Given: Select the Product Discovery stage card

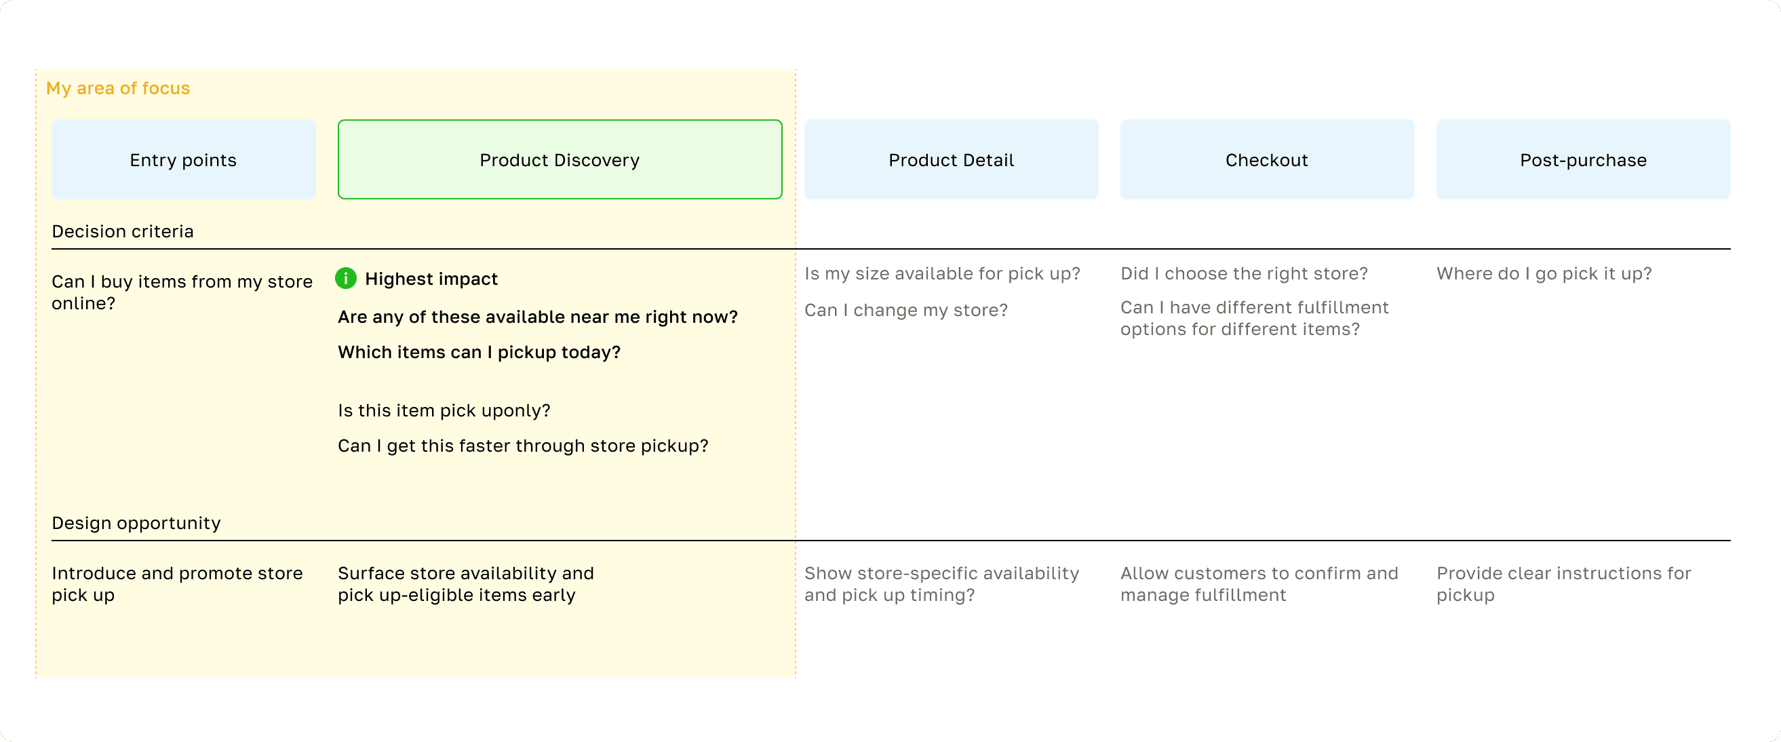Looking at the screenshot, I should [x=560, y=160].
